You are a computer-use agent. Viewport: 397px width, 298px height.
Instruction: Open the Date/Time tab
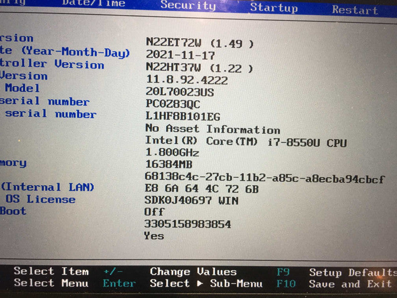click(94, 3)
